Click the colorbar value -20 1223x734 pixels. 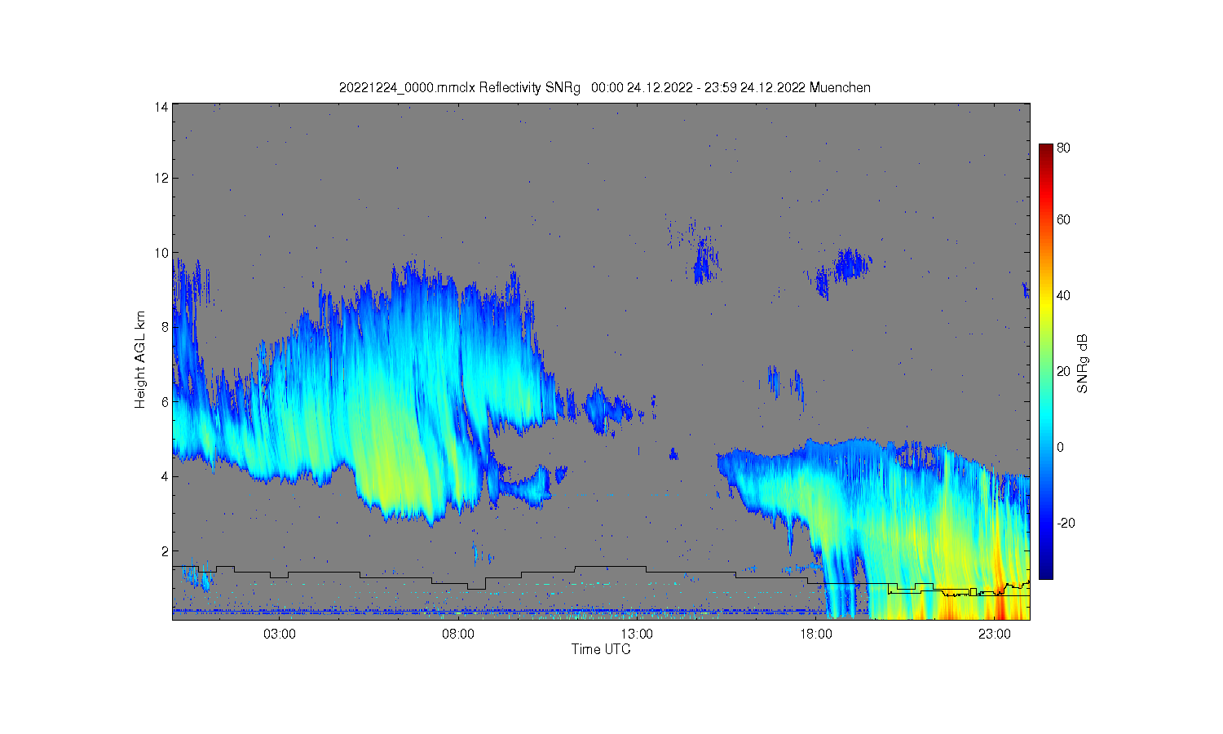coord(1066,523)
